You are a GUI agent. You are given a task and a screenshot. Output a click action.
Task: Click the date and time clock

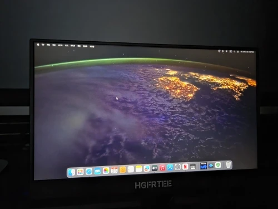247,52
